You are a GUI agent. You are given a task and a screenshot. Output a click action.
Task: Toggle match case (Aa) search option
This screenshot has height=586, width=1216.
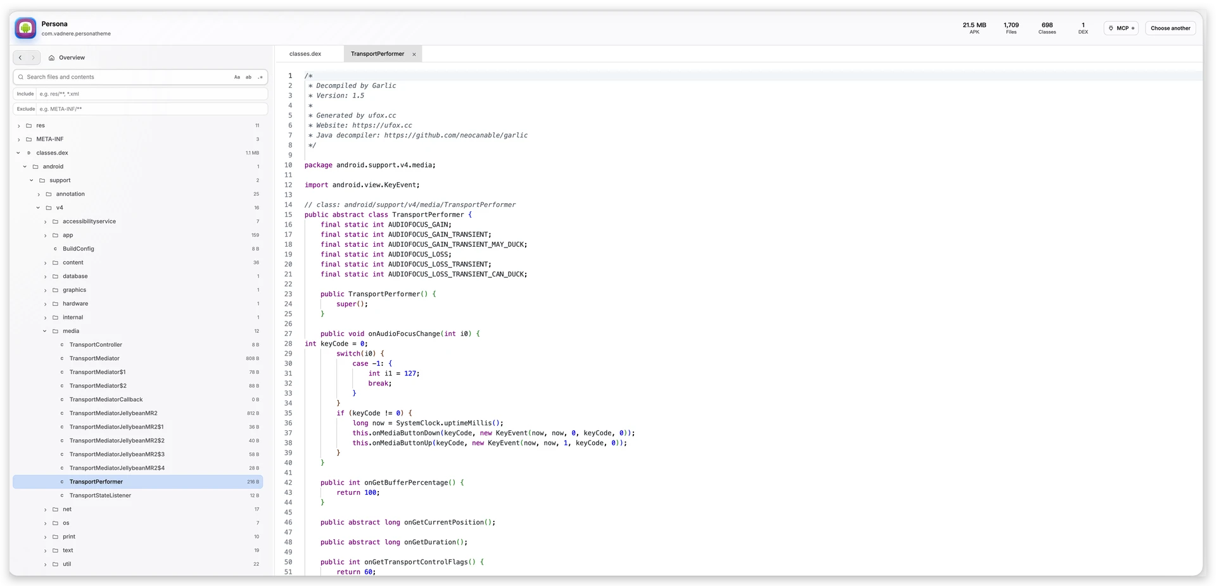click(x=237, y=77)
